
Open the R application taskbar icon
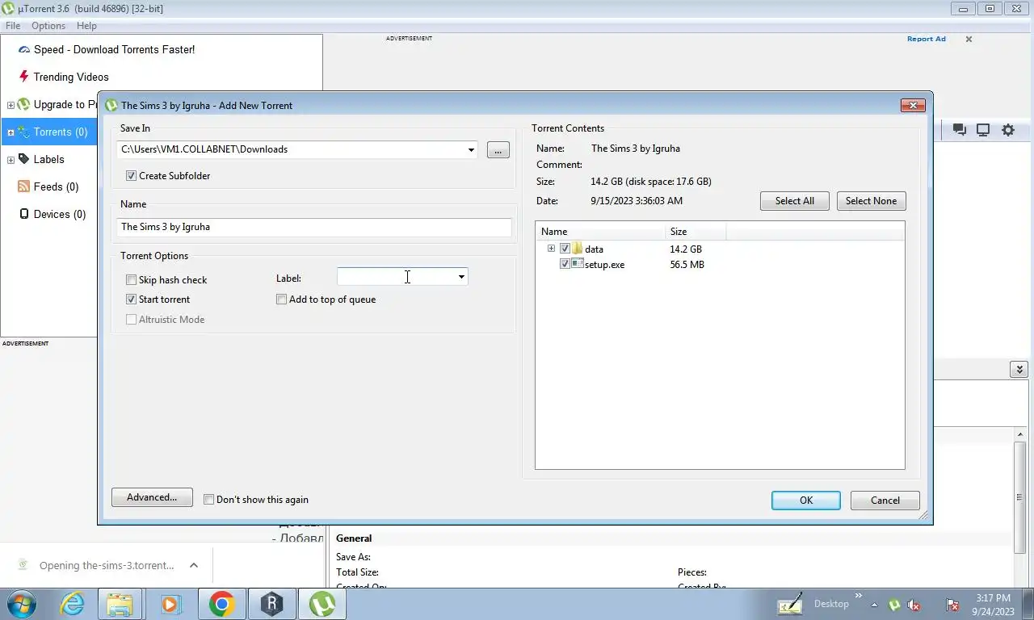[x=271, y=604]
